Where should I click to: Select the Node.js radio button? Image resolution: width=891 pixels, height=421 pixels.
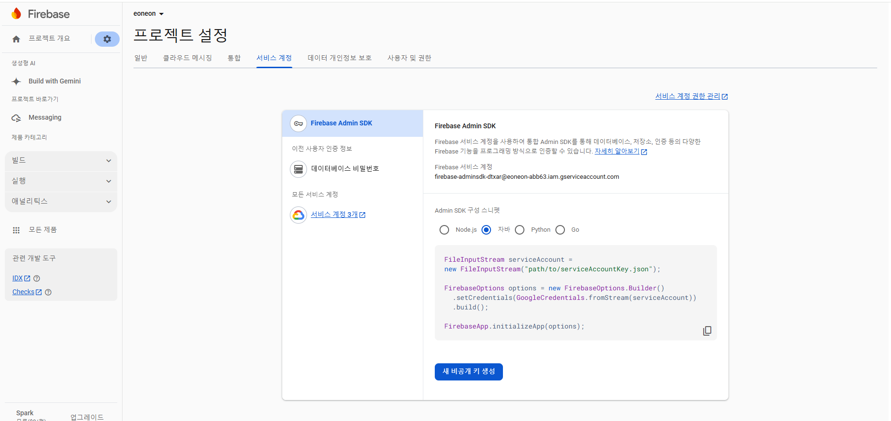[444, 230]
